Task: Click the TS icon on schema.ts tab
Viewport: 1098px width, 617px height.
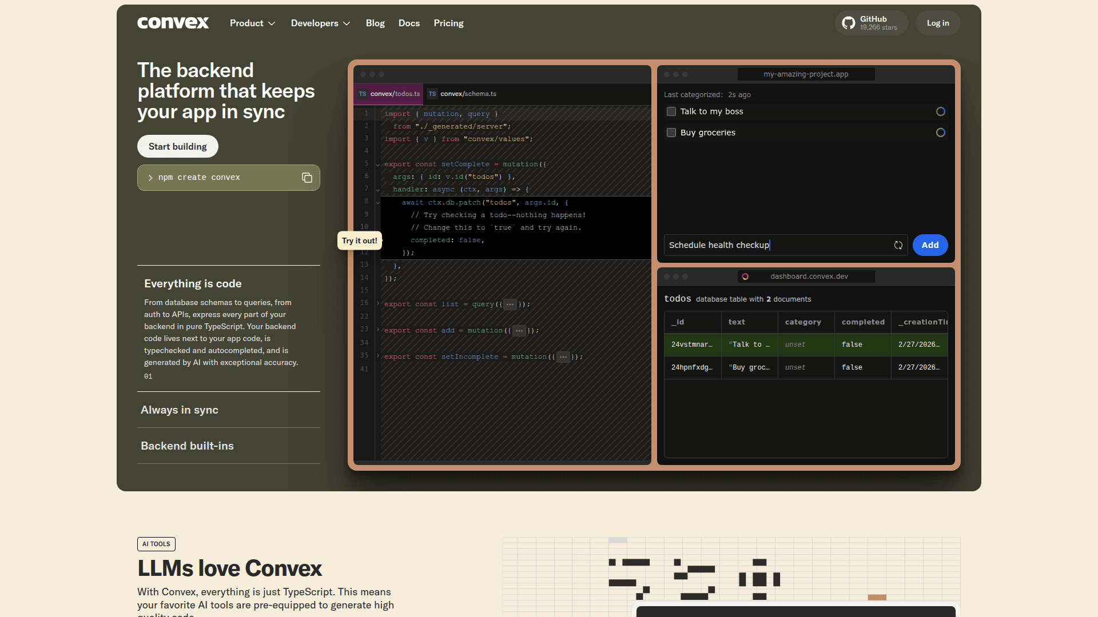Action: [x=432, y=94]
